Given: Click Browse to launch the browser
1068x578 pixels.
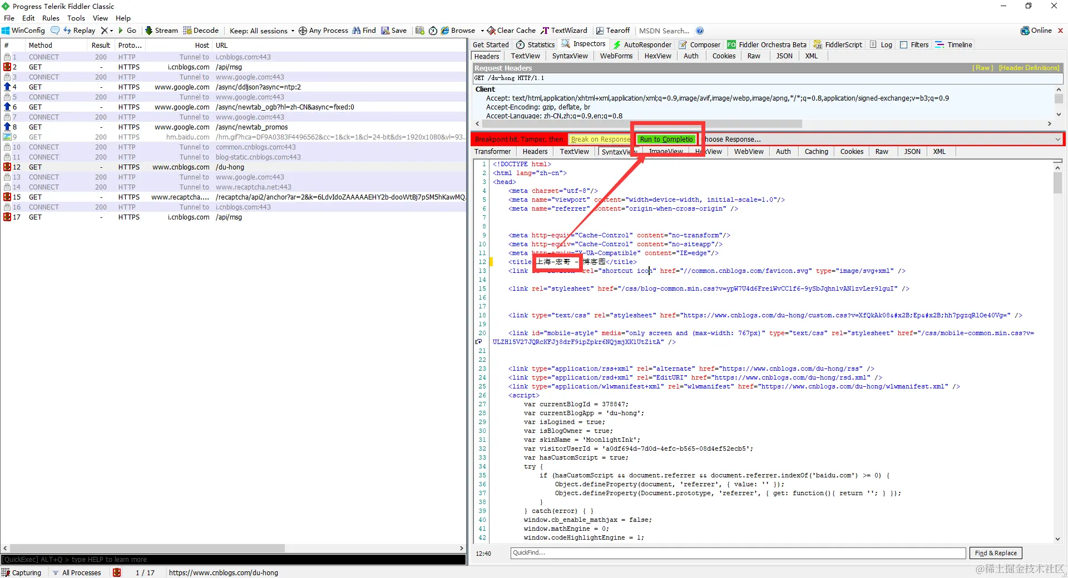Looking at the screenshot, I should 458,31.
